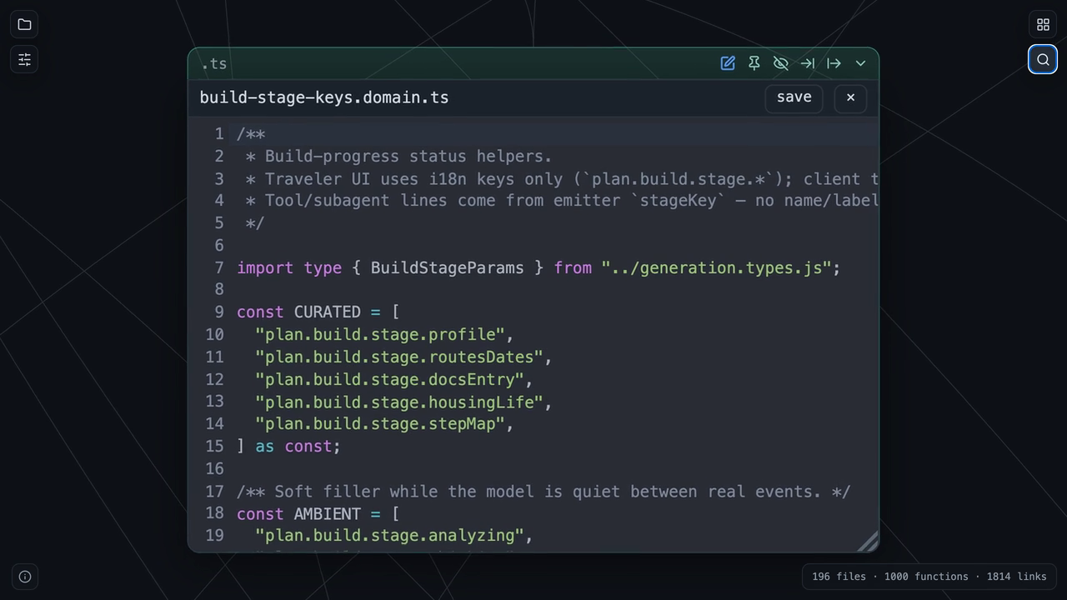Click line number 9 in gutter

click(219, 312)
